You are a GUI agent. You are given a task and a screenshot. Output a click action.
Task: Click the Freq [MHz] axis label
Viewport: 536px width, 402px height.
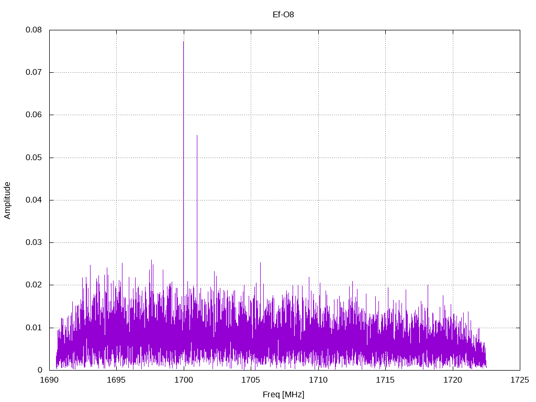pyautogui.click(x=283, y=395)
